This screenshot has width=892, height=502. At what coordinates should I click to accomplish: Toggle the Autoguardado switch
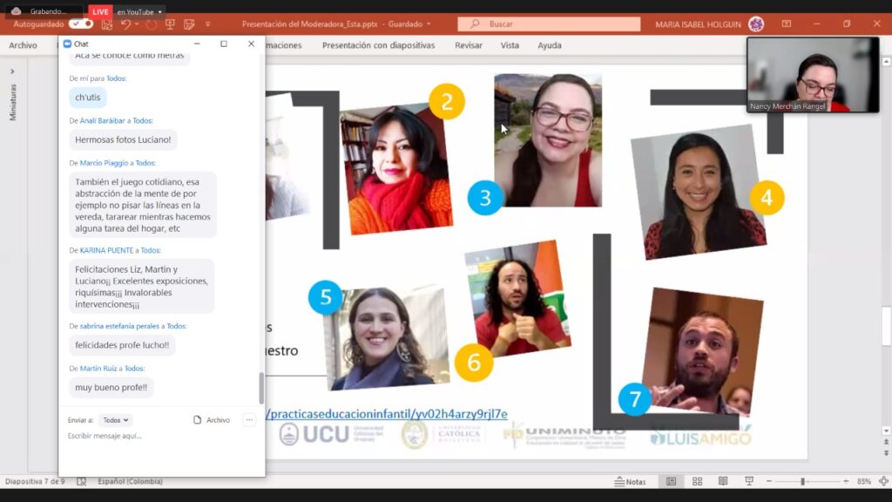[x=80, y=24]
